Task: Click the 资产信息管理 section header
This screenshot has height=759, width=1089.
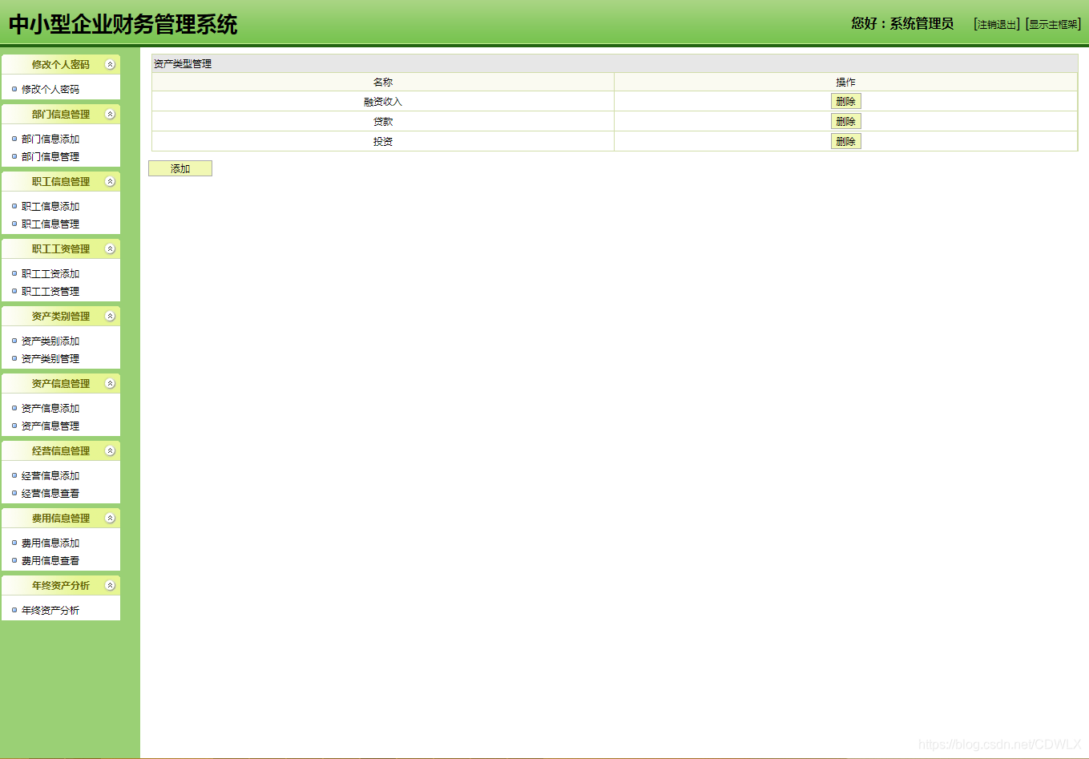Action: click(x=61, y=384)
